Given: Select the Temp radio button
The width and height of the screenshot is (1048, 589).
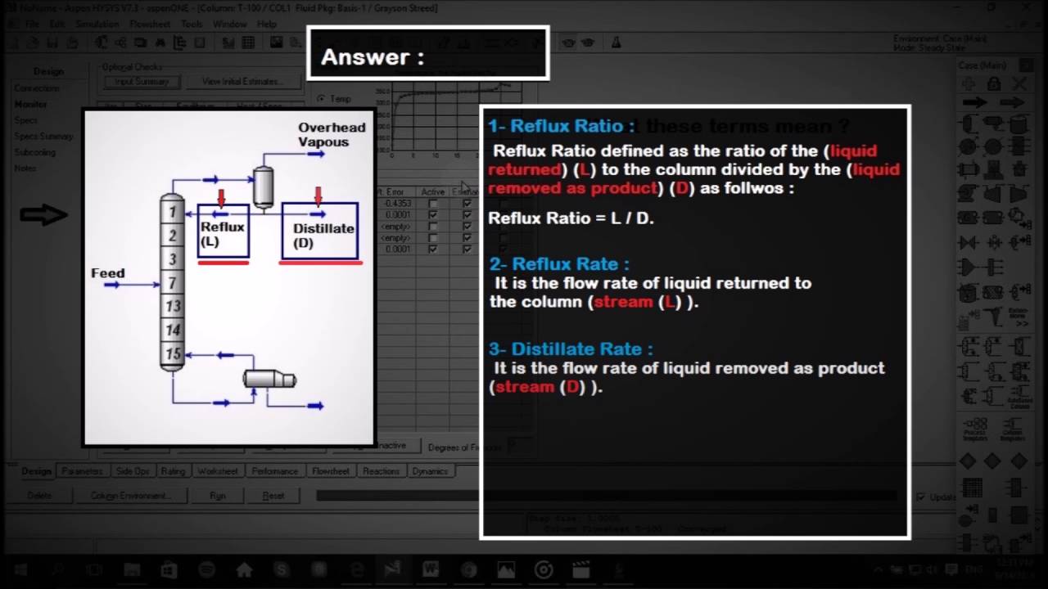Looking at the screenshot, I should [321, 99].
